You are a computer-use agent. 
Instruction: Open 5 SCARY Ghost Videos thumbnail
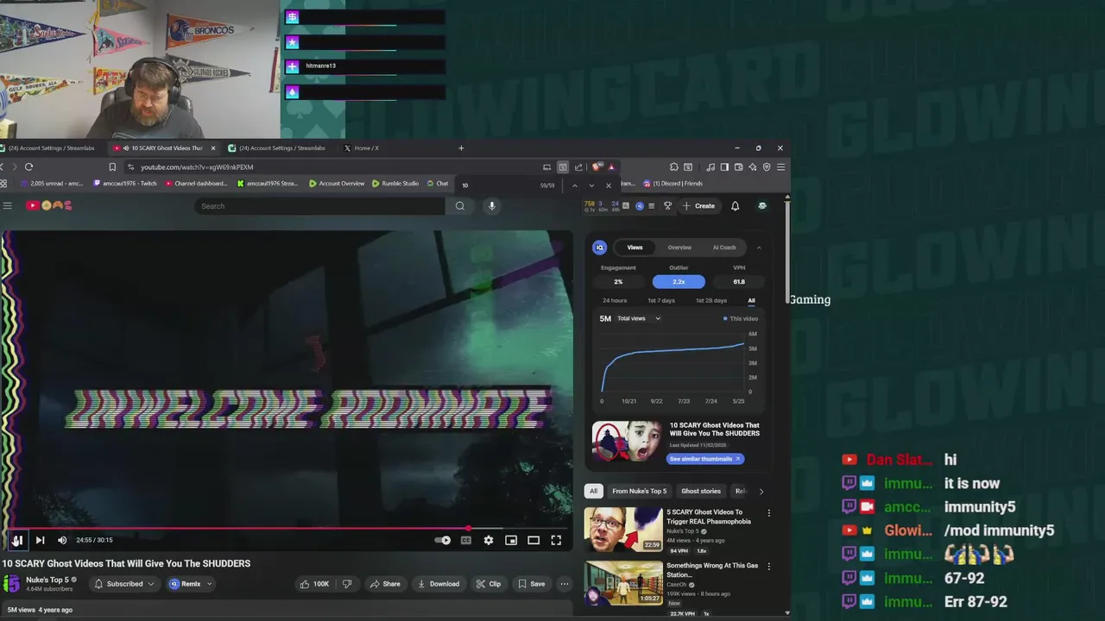tap(623, 530)
